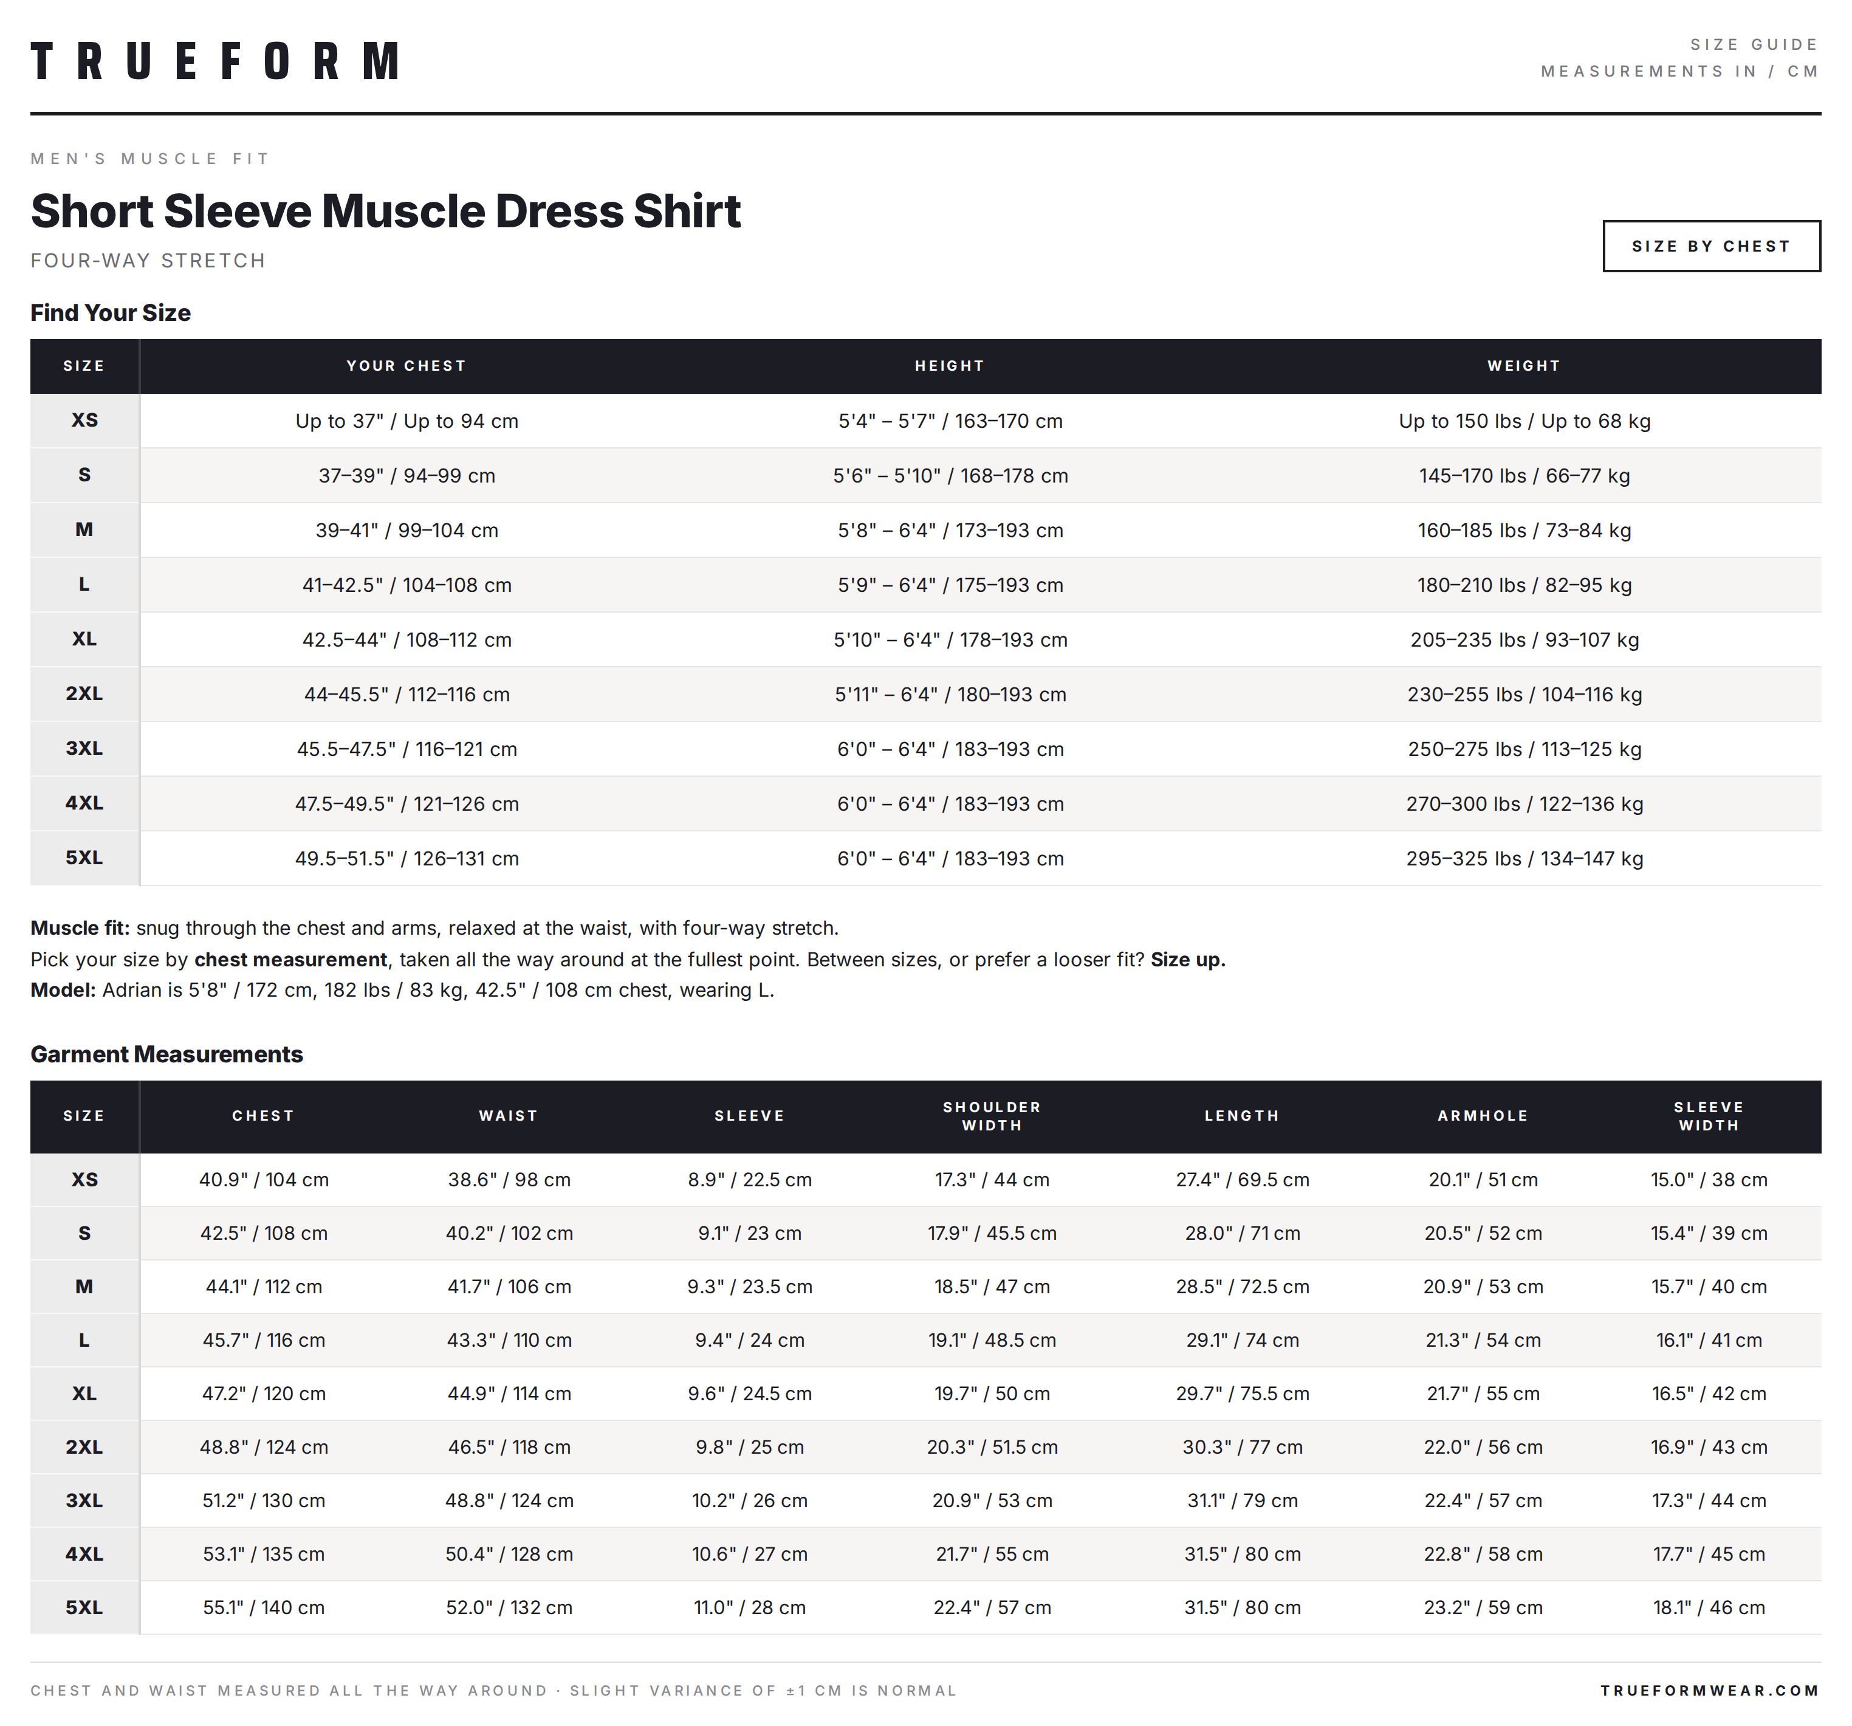Click the Short Sleeve Muscle Dress Shirt title
Viewport: 1852px width, 1726px height.
386,211
